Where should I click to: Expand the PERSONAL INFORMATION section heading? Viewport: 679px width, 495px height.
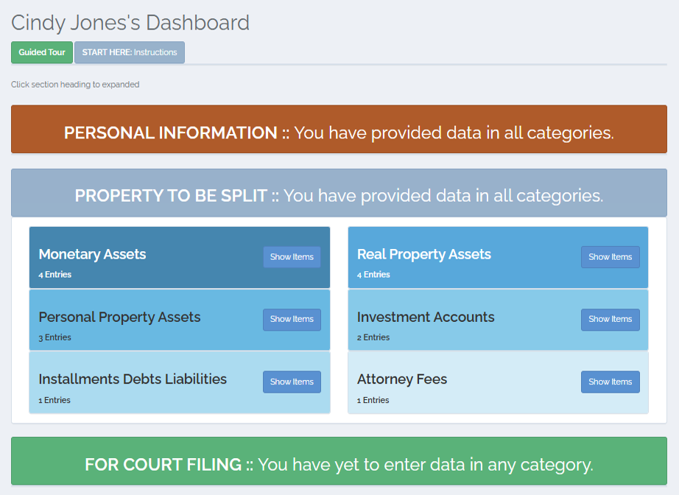pyautogui.click(x=339, y=133)
